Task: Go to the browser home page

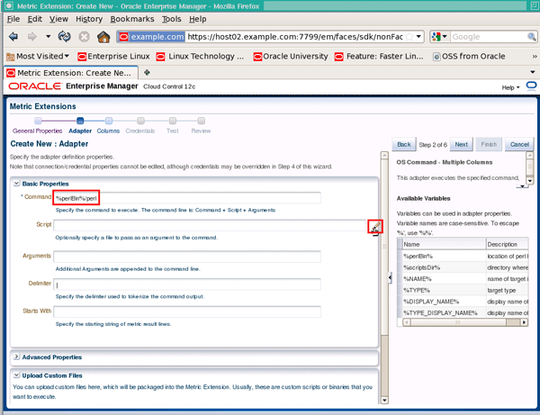Action: click(x=103, y=37)
